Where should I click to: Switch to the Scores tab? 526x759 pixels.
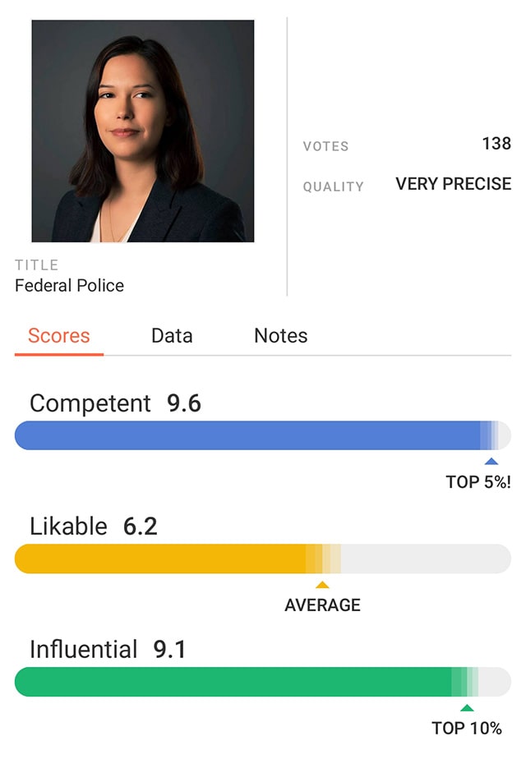(x=59, y=336)
